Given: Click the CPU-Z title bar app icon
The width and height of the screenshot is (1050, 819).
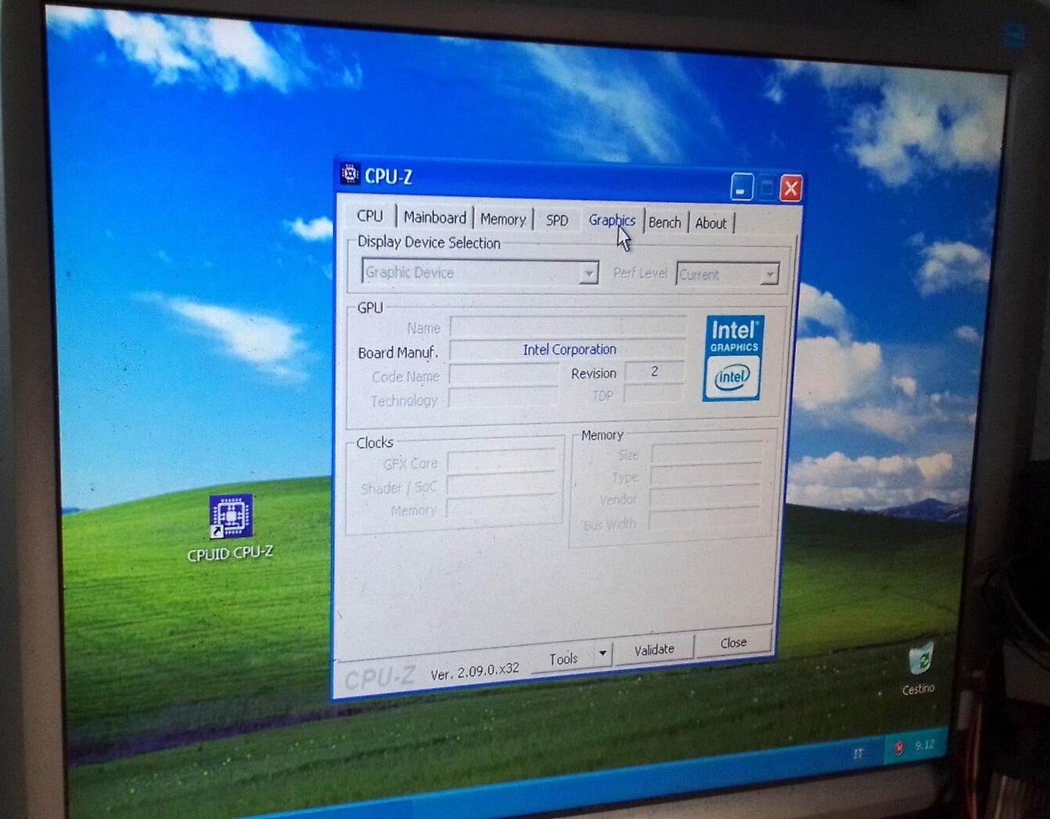Looking at the screenshot, I should (350, 174).
